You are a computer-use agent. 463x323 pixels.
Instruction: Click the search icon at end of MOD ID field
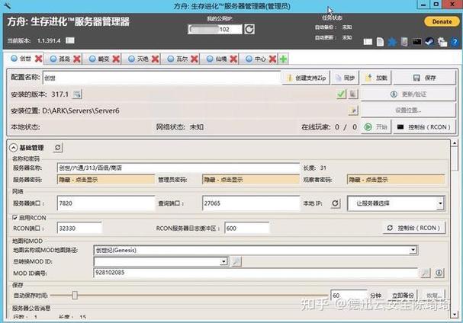pos(425,273)
